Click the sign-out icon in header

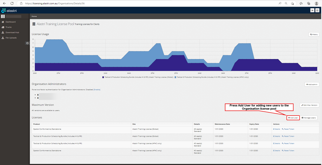click(x=312, y=10)
